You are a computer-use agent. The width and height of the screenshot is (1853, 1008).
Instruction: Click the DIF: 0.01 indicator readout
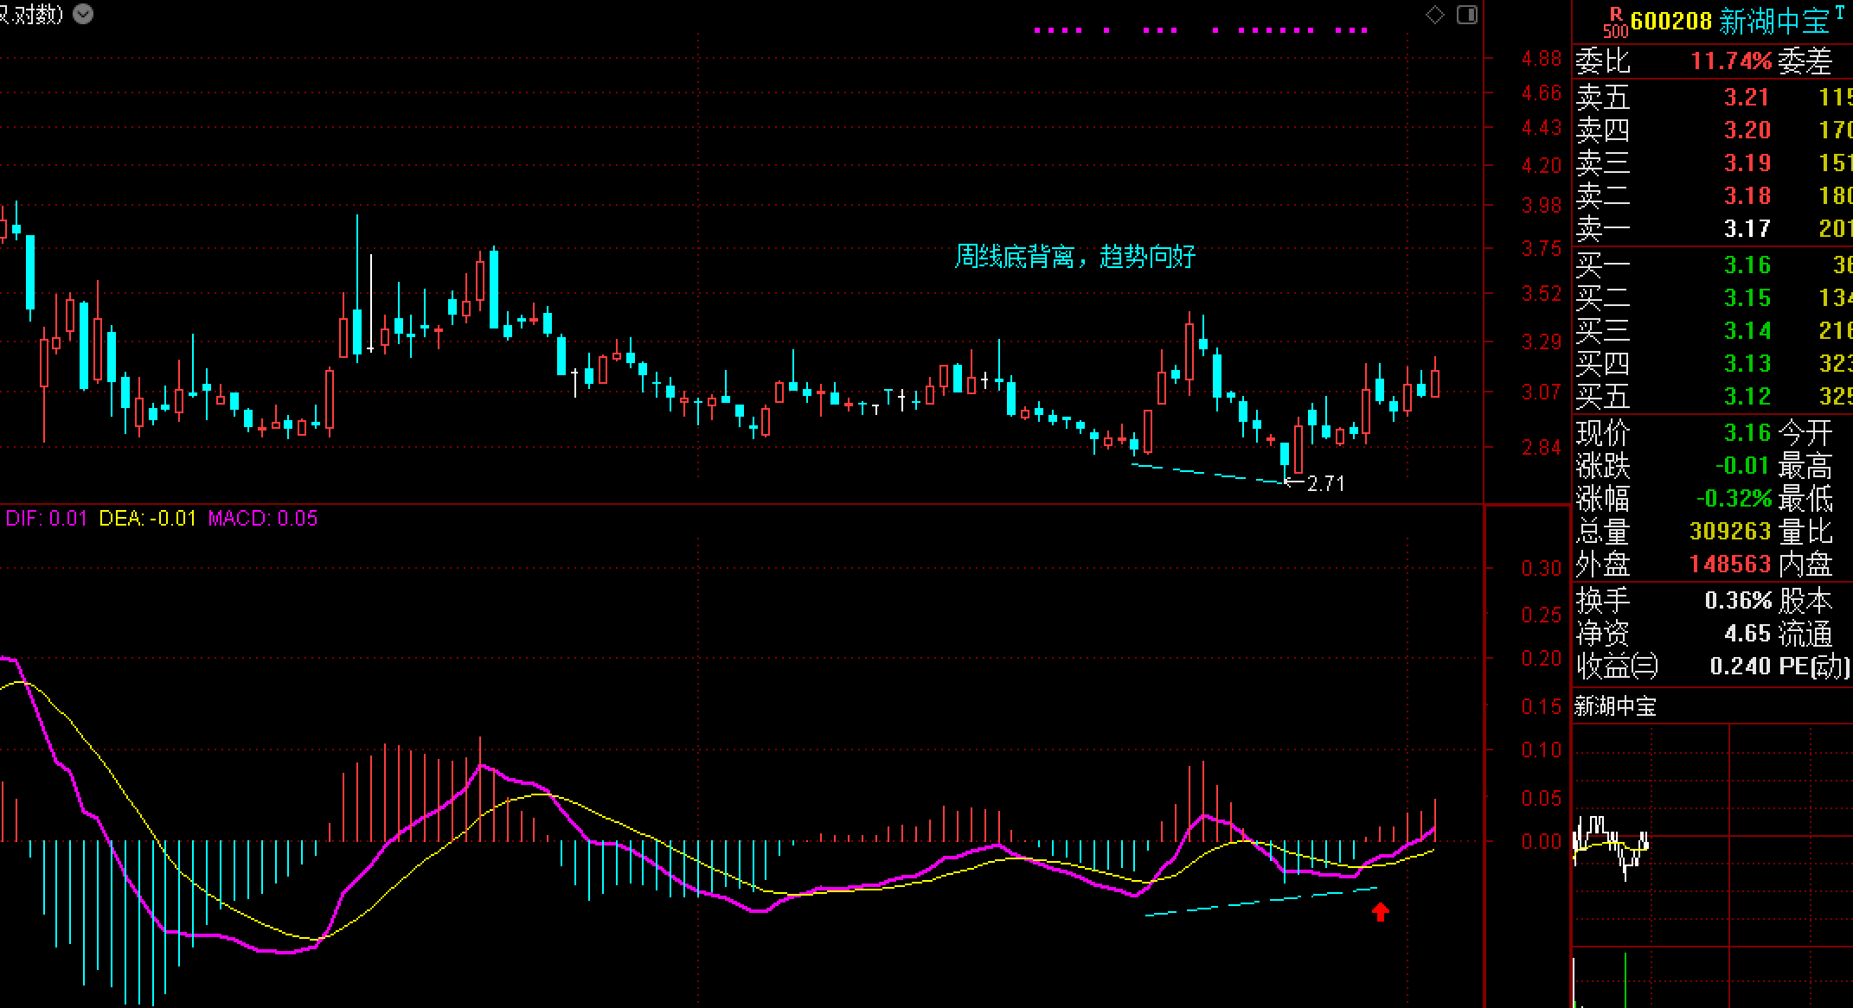click(x=47, y=519)
